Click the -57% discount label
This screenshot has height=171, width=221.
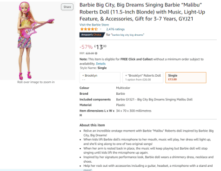pyautogui.click(x=86, y=47)
